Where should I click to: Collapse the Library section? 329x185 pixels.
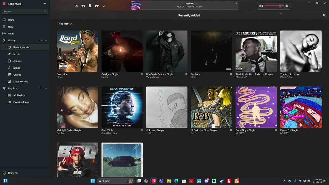(46, 40)
